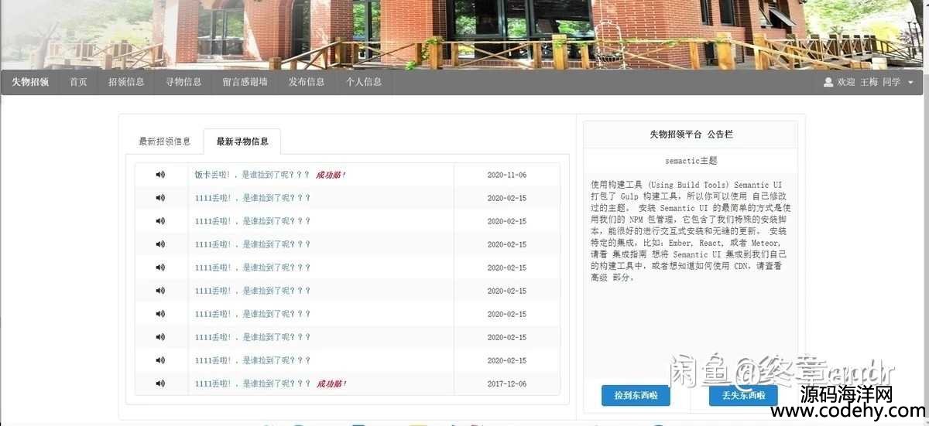Open 招领信息 in the navigation bar
The width and height of the screenshot is (929, 426).
point(126,82)
